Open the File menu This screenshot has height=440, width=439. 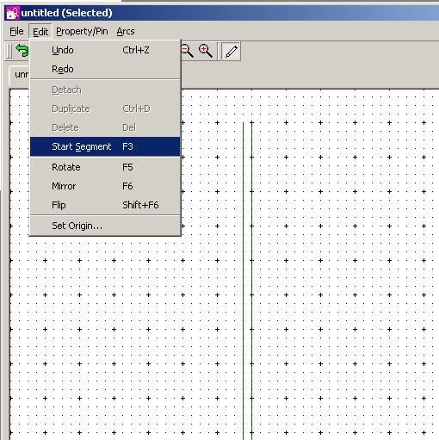pyautogui.click(x=16, y=31)
